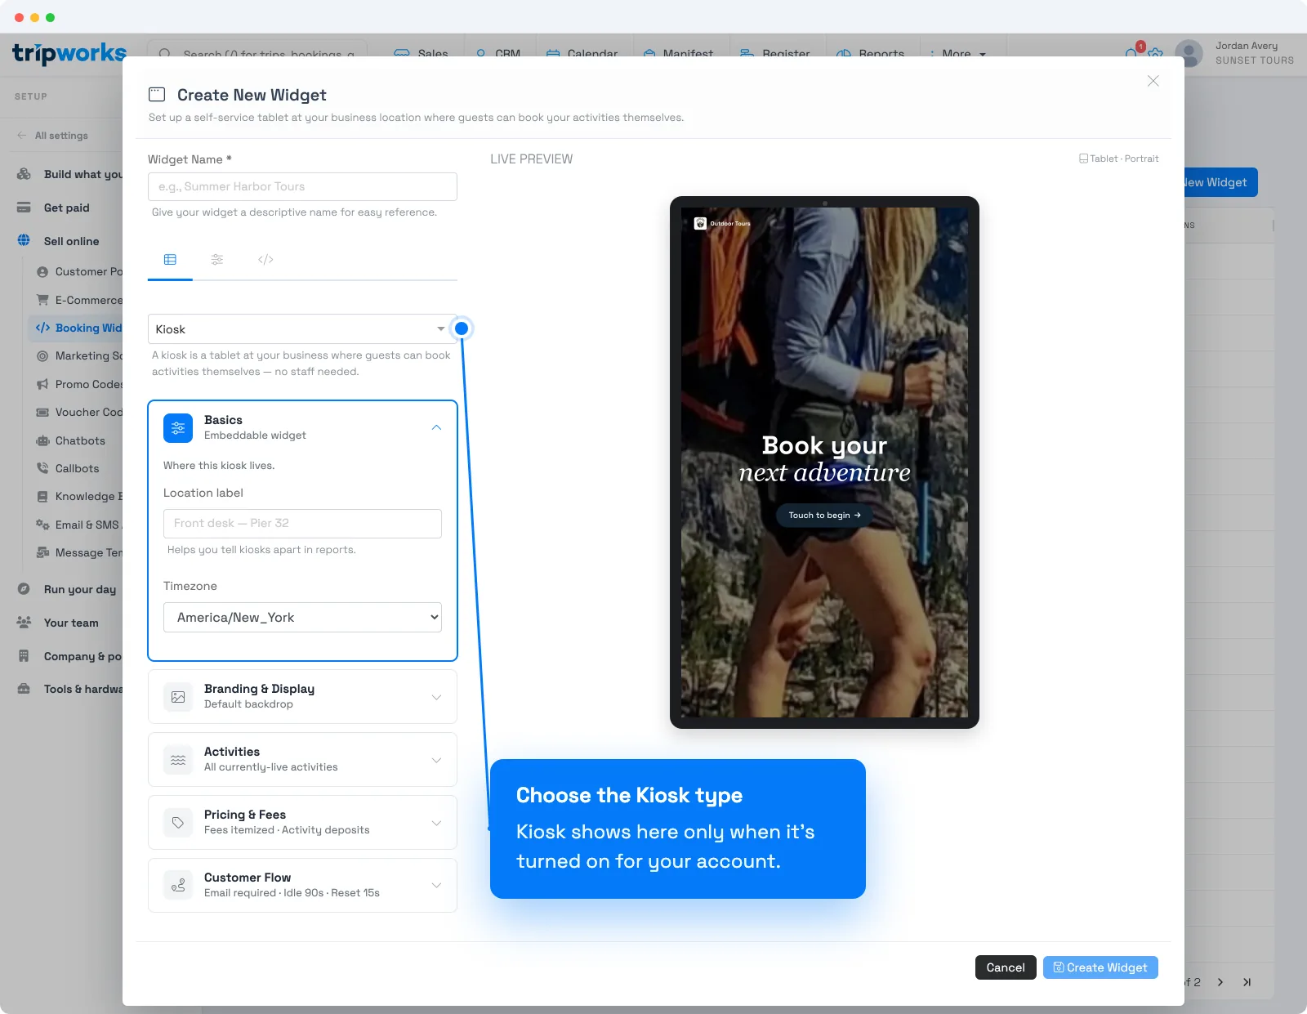Viewport: 1307px width, 1014px height.
Task: Switch to the embed code tab
Action: click(x=265, y=260)
